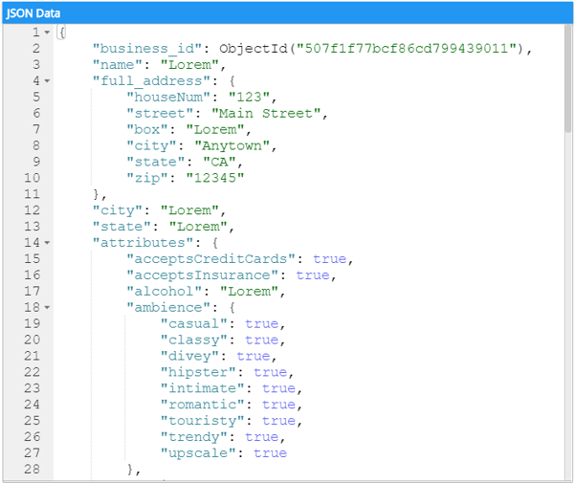Click the "acceptsInsurance" key

[x=207, y=275]
